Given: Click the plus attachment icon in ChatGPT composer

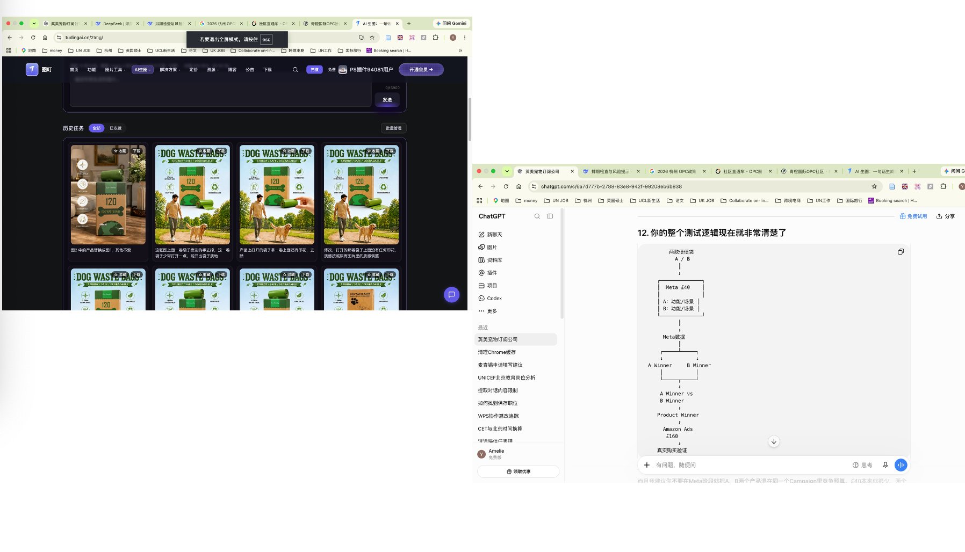Looking at the screenshot, I should click(647, 465).
